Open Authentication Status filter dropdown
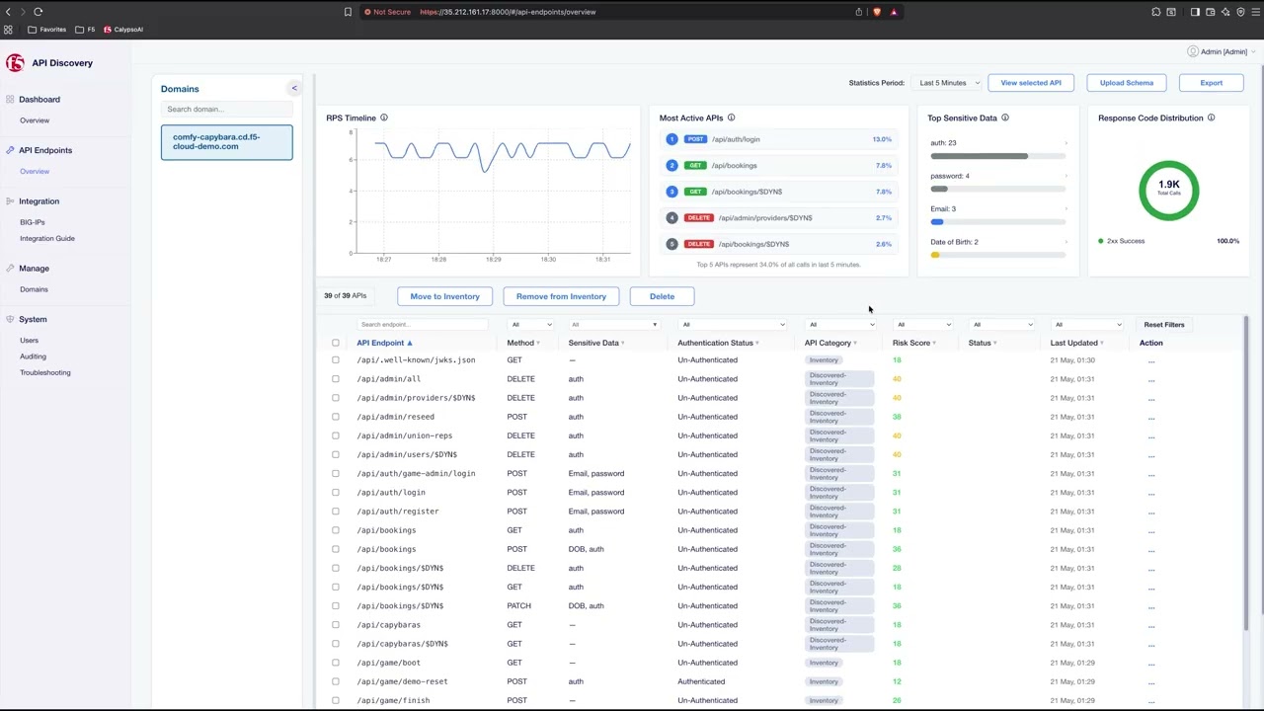Image resolution: width=1264 pixels, height=711 pixels. coord(733,324)
